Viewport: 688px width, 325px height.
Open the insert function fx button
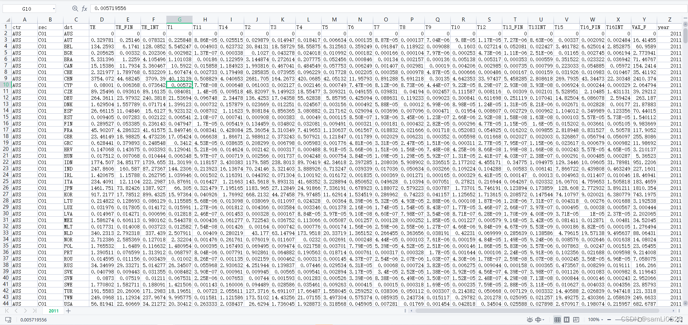pos(84,9)
